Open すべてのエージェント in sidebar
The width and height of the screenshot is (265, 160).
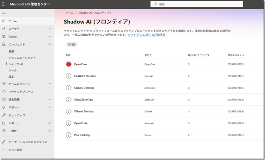tap(22, 58)
